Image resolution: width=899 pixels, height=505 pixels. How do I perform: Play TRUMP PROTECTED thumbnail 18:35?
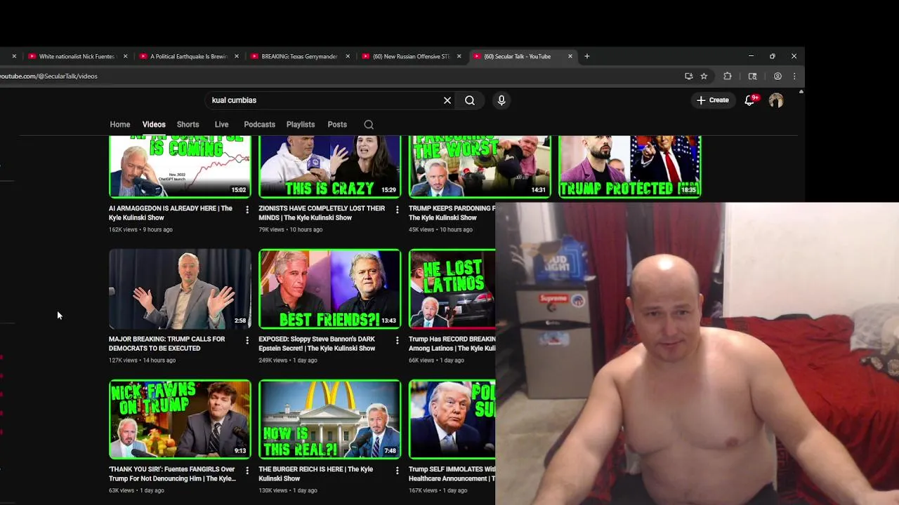click(x=630, y=166)
